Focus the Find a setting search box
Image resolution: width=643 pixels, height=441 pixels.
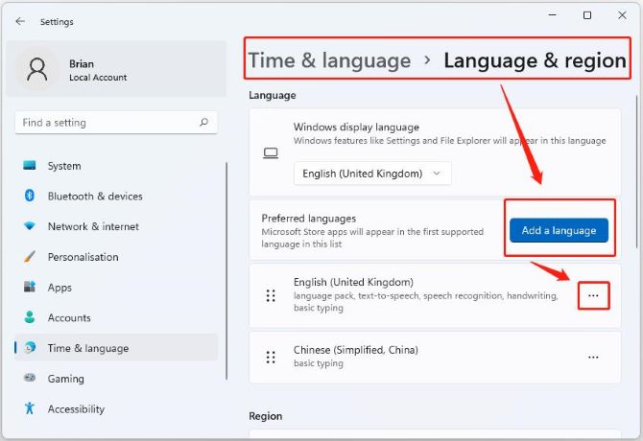[116, 123]
